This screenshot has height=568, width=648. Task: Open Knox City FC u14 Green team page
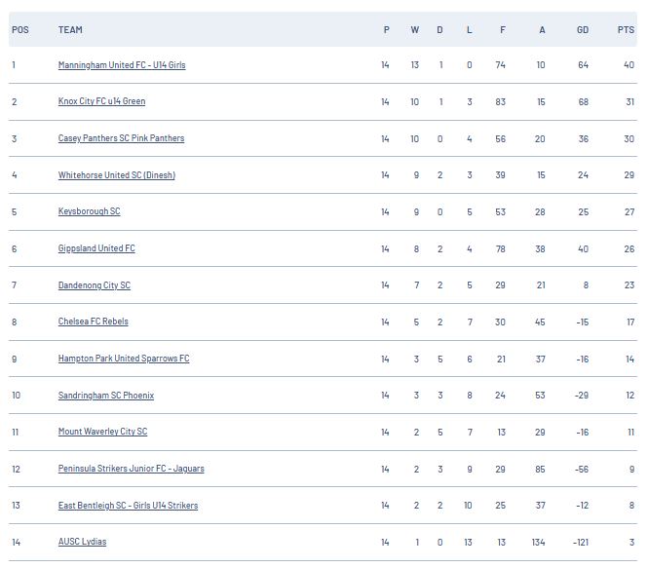click(x=101, y=101)
